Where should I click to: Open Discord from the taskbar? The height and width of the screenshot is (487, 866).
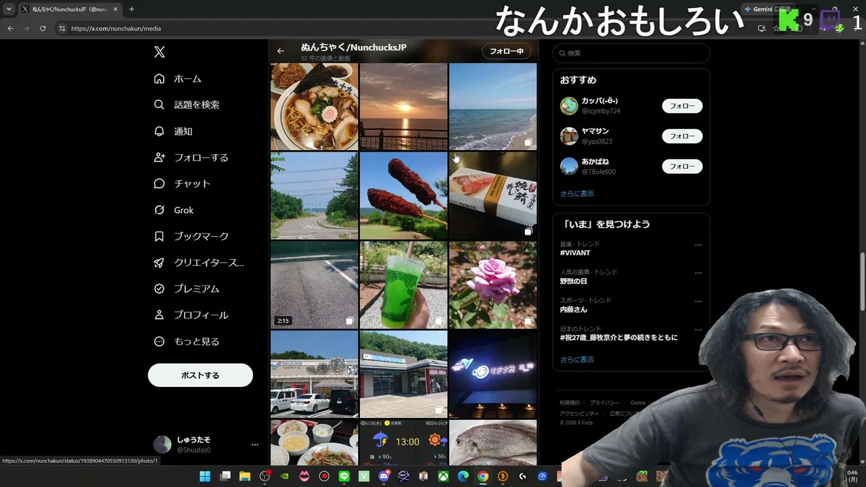pos(384,476)
